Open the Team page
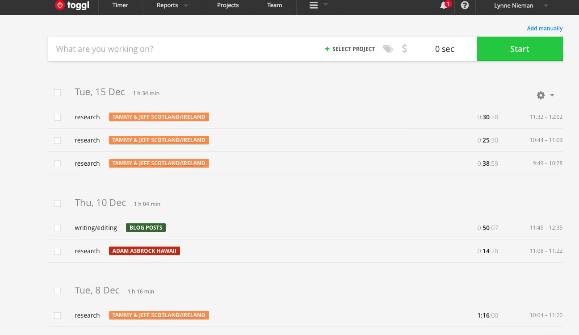This screenshot has width=579, height=335. [274, 5]
